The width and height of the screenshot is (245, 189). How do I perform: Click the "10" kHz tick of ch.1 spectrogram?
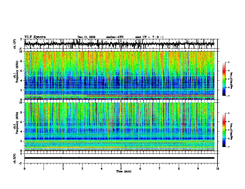[x=21, y=52]
